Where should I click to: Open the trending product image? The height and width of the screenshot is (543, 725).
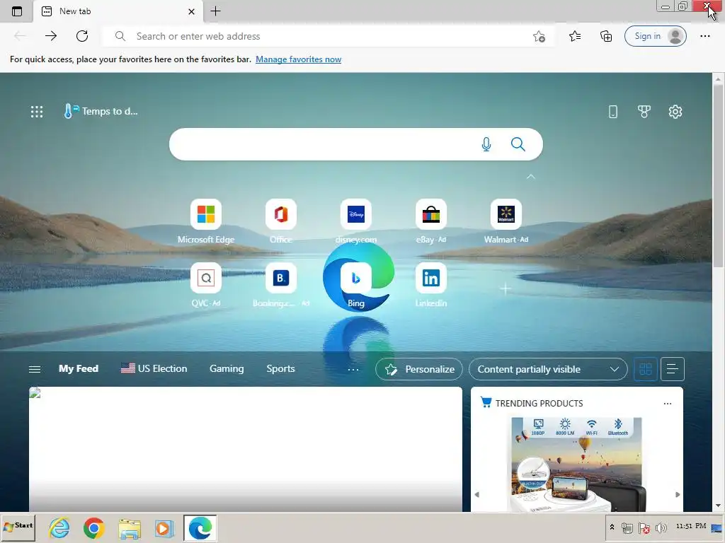576,464
